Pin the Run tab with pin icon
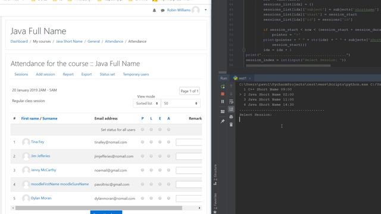The width and height of the screenshot is (381, 214). pyautogui.click(x=223, y=121)
